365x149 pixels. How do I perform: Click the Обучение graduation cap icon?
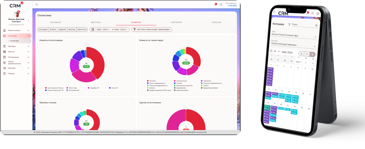(x=5, y=68)
